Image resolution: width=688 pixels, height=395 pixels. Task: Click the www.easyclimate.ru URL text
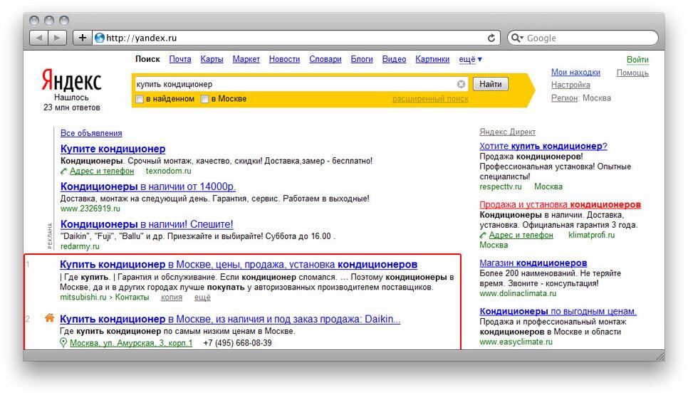pos(516,342)
